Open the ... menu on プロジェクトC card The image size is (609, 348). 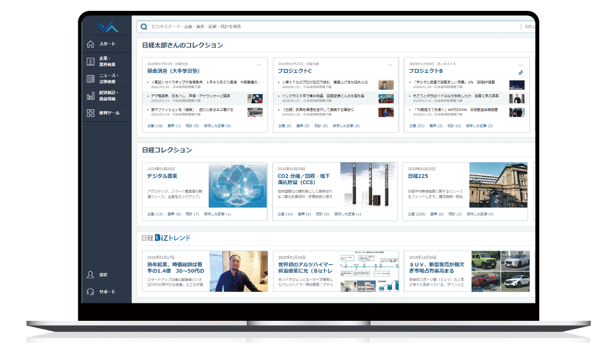(389, 65)
